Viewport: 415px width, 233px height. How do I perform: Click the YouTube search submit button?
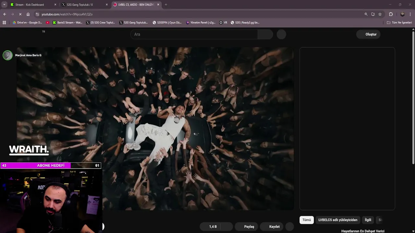(x=265, y=34)
